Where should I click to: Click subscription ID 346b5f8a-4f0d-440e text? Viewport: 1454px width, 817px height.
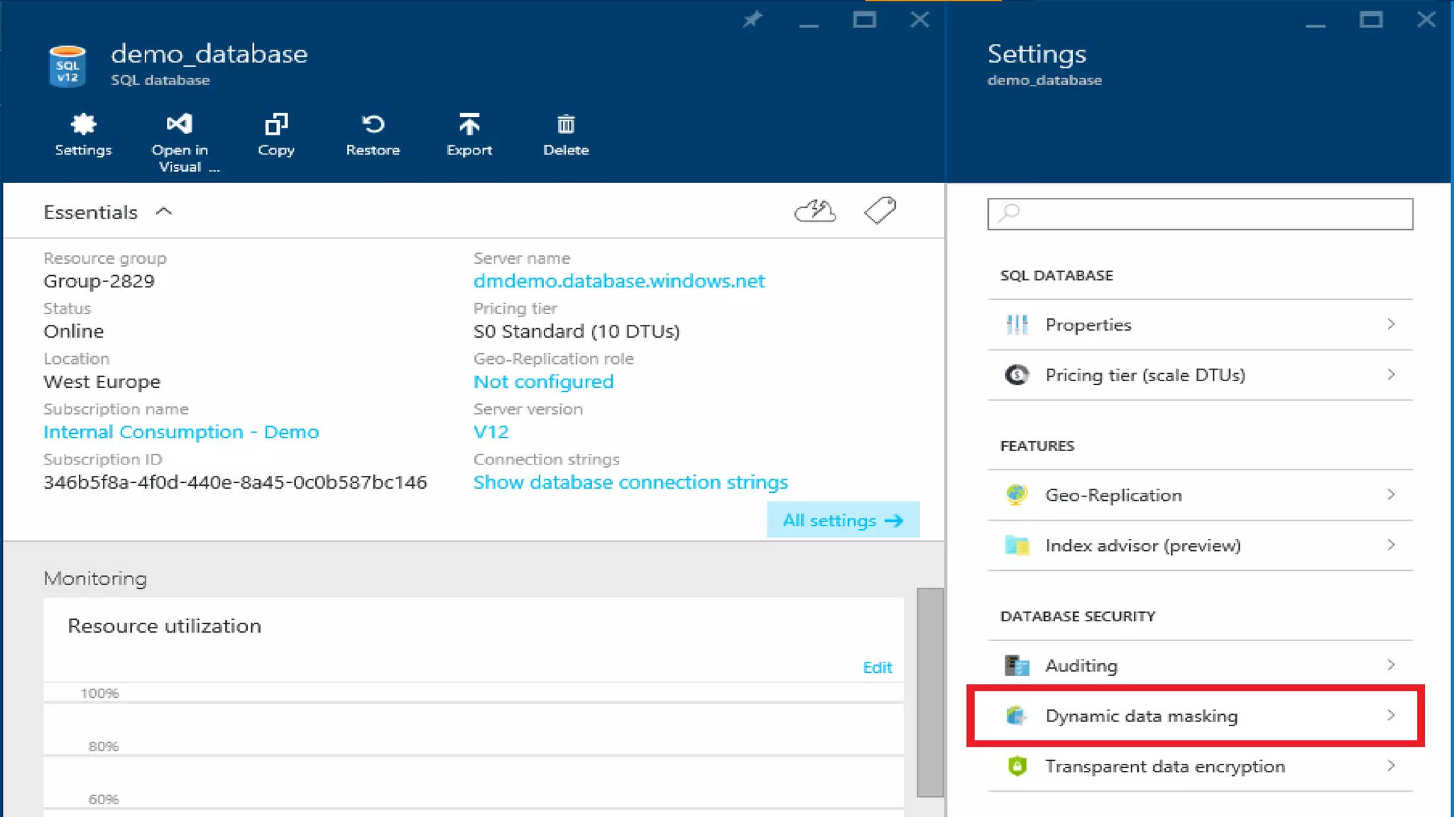coord(235,482)
